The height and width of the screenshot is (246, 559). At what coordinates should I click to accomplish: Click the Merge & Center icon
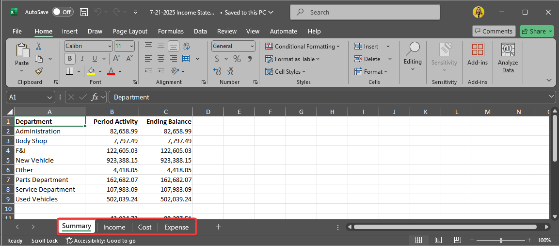(186, 59)
